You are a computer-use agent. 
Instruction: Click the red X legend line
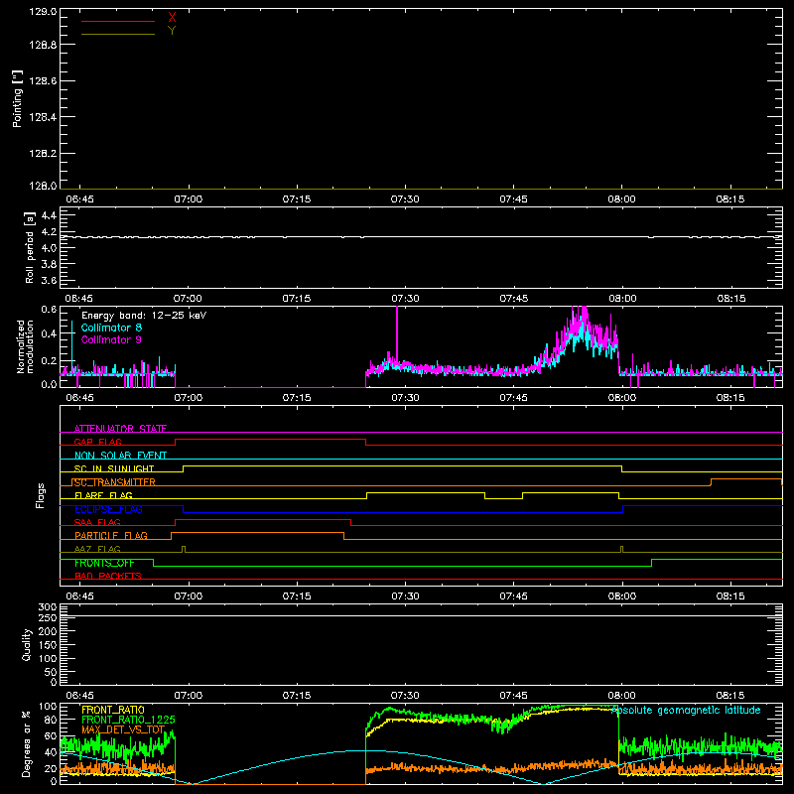point(118,21)
